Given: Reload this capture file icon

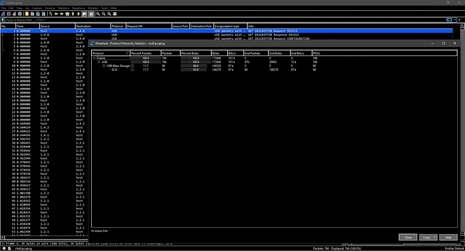Looking at the screenshot, I should [x=44, y=14].
